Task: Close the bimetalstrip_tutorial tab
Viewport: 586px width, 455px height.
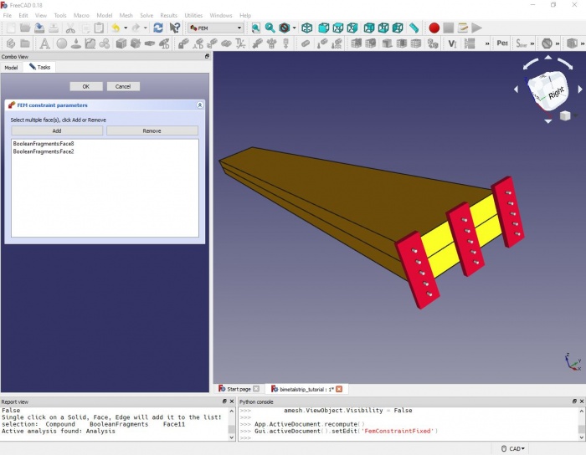Action: click(339, 389)
